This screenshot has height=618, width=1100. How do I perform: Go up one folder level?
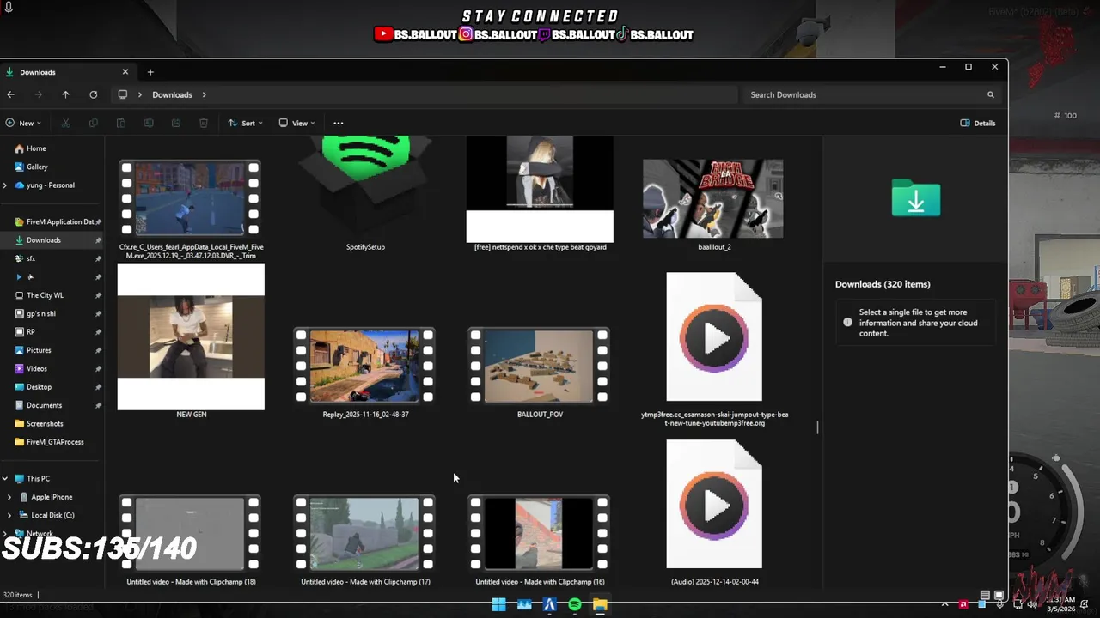click(x=65, y=94)
